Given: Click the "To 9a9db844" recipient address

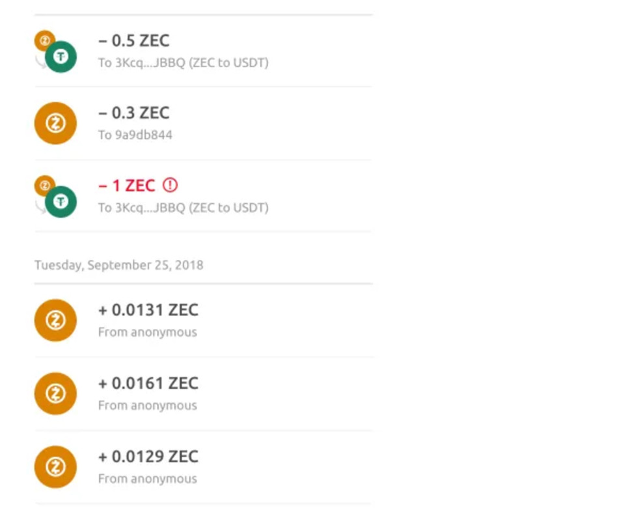Looking at the screenshot, I should click(x=135, y=135).
